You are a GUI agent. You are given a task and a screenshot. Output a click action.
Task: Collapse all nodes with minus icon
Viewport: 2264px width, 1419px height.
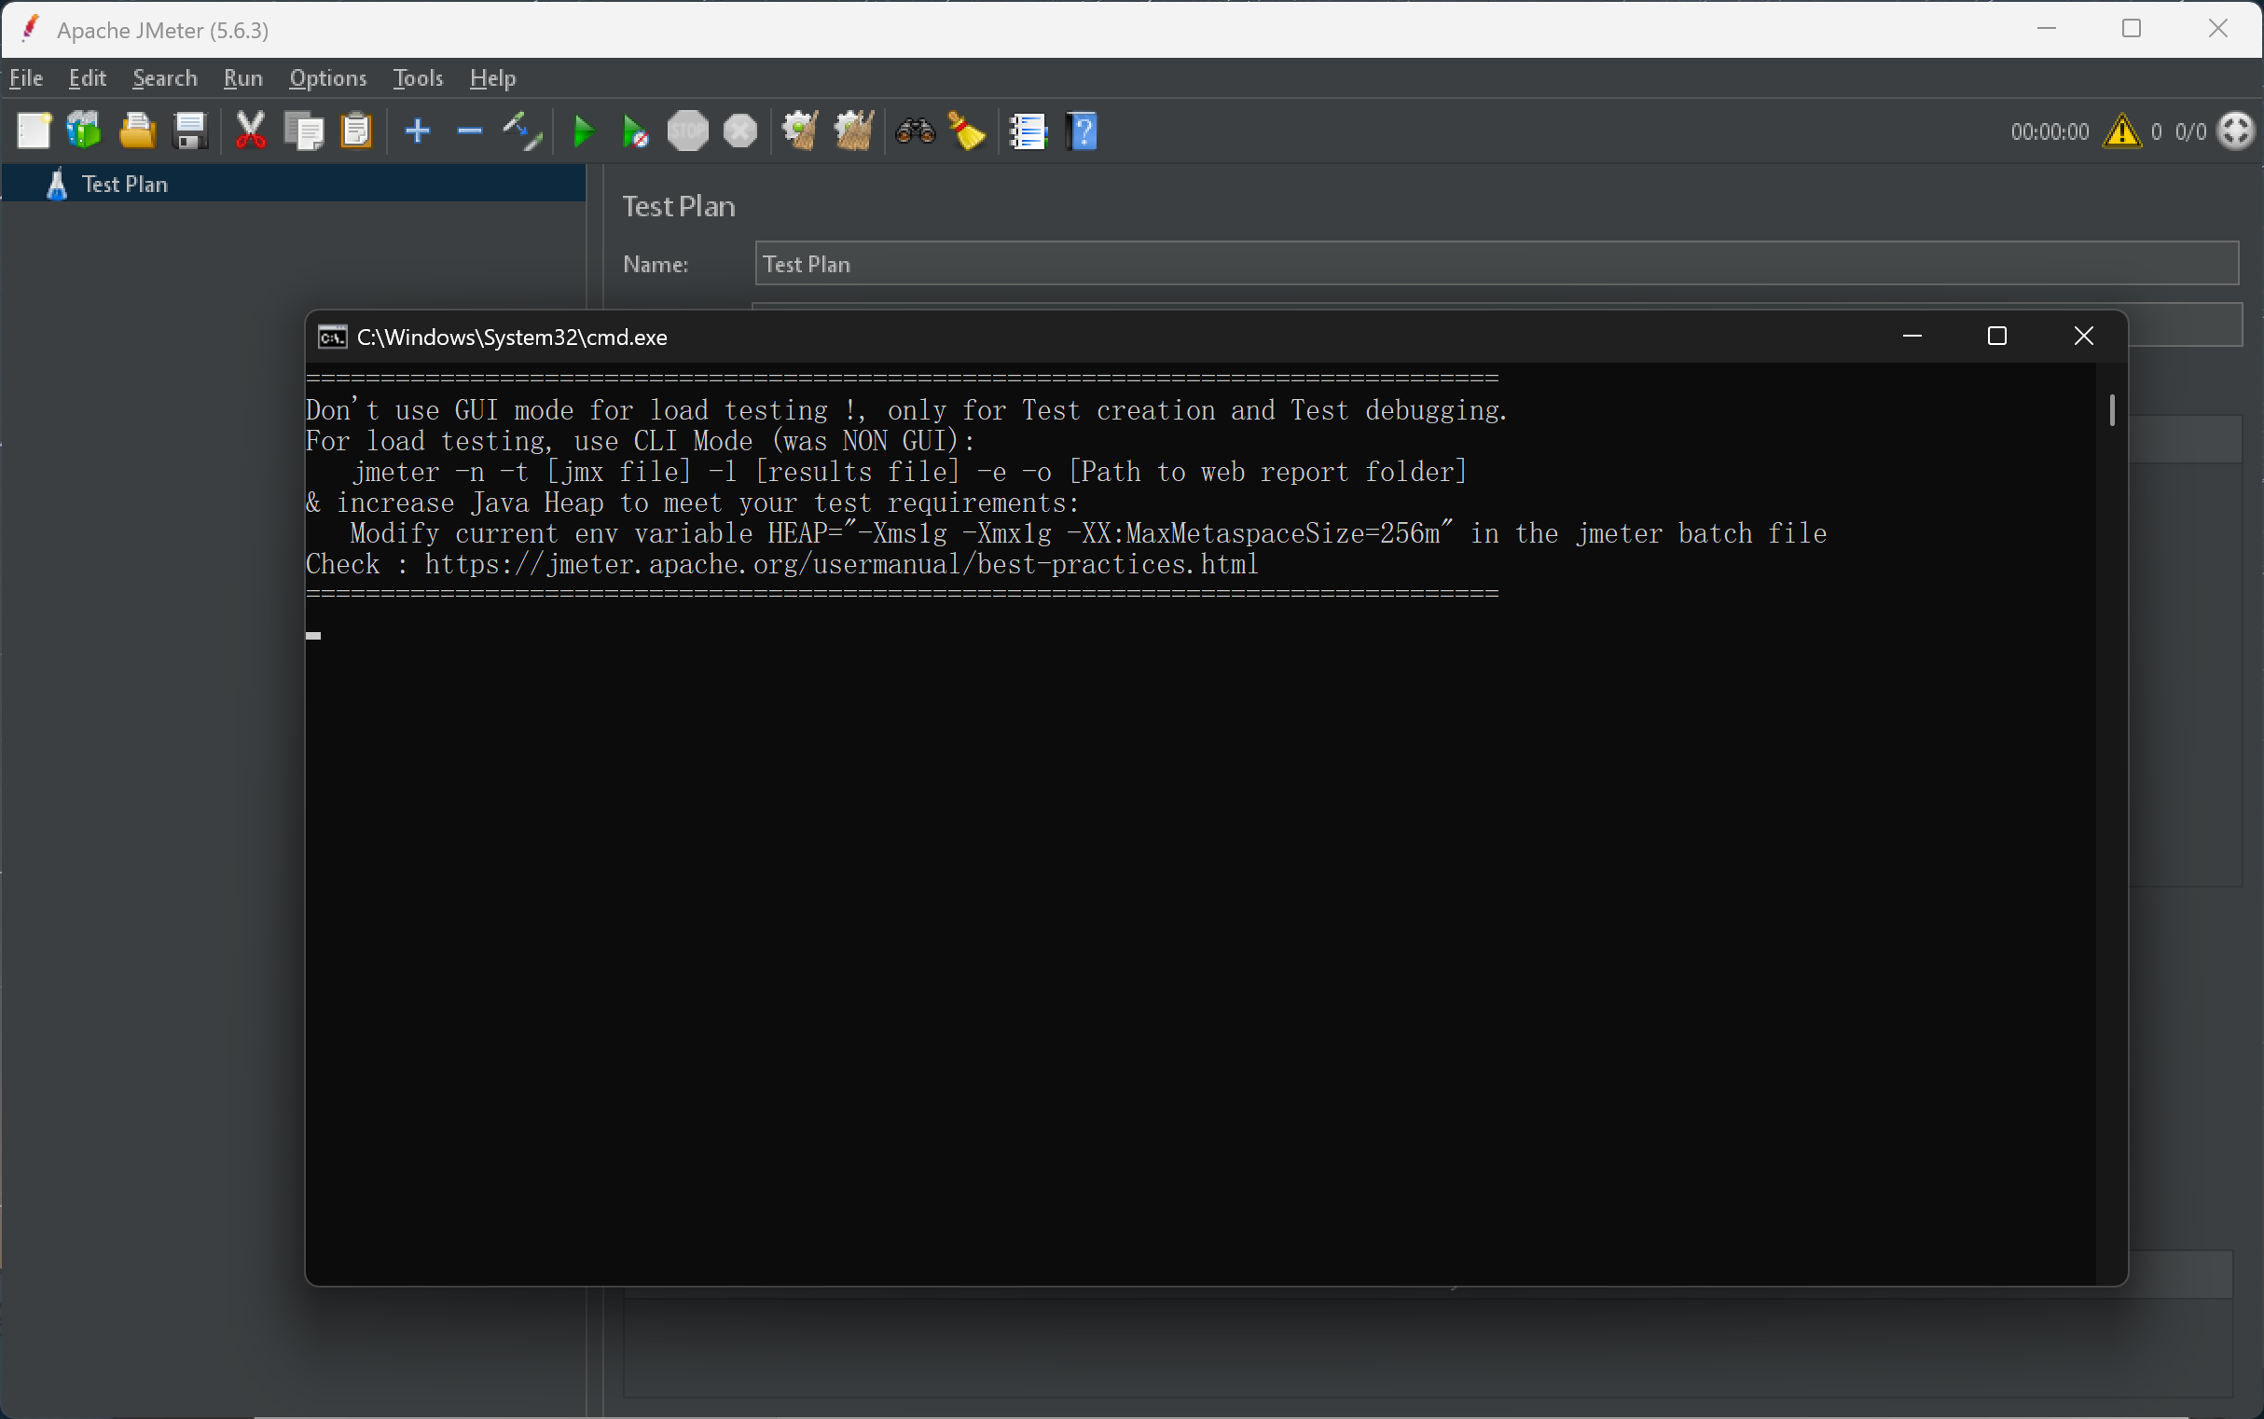click(469, 131)
